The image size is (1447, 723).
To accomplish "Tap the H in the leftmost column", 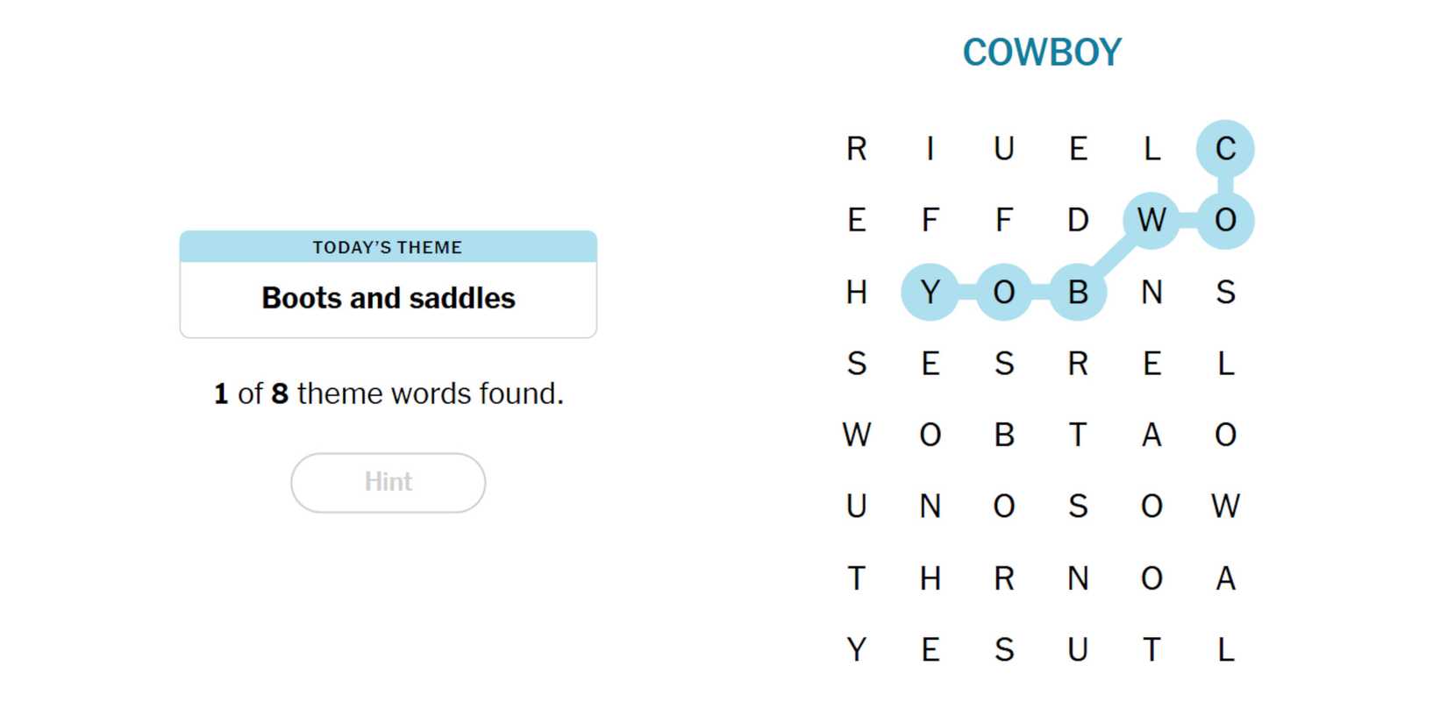I will coord(857,292).
